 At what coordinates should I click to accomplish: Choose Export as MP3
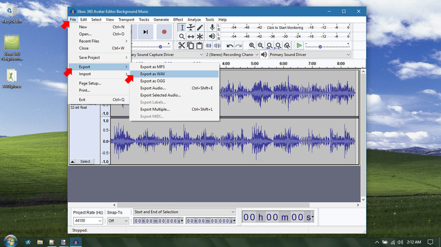pos(174,67)
